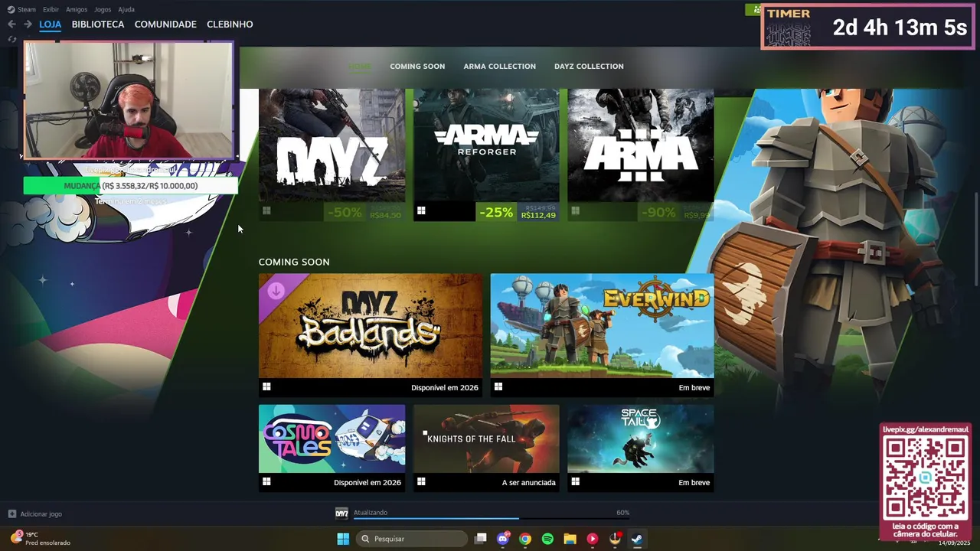Open Google Chrome from the taskbar
This screenshot has height=551, width=980.
(x=525, y=539)
